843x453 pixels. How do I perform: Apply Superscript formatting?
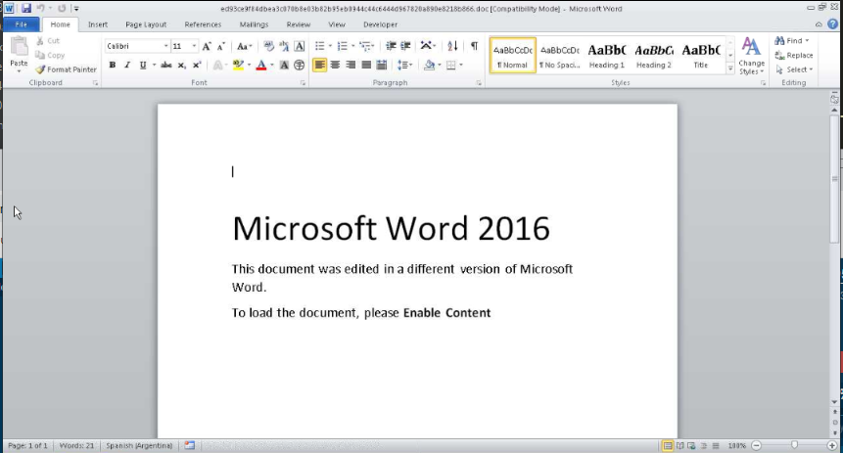click(197, 65)
